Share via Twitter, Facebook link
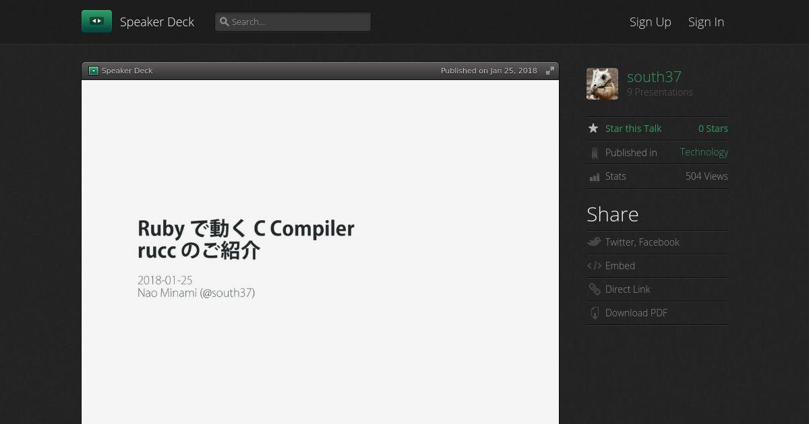This screenshot has width=809, height=424. point(642,242)
